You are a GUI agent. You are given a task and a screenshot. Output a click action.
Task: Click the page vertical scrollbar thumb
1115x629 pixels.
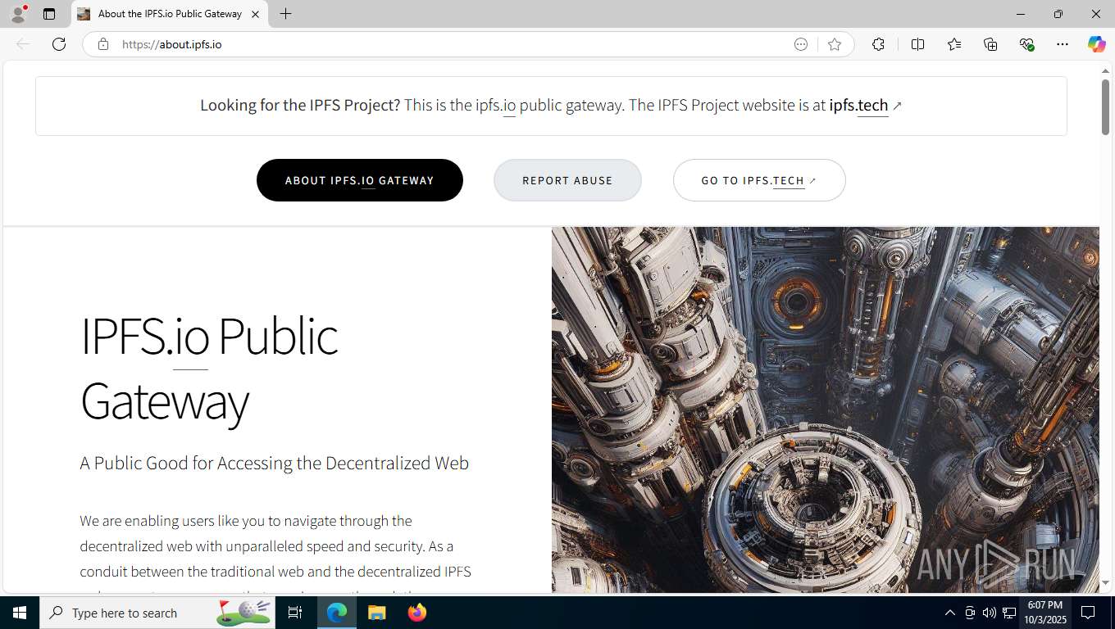pos(1105,106)
